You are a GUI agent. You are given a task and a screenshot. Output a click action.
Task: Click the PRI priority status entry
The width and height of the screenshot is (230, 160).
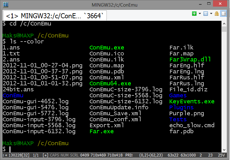tap(129, 155)
